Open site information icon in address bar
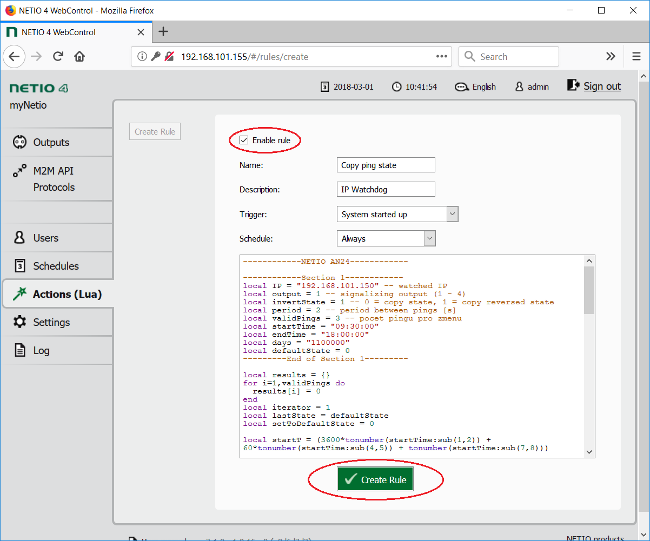The image size is (650, 541). click(x=142, y=56)
